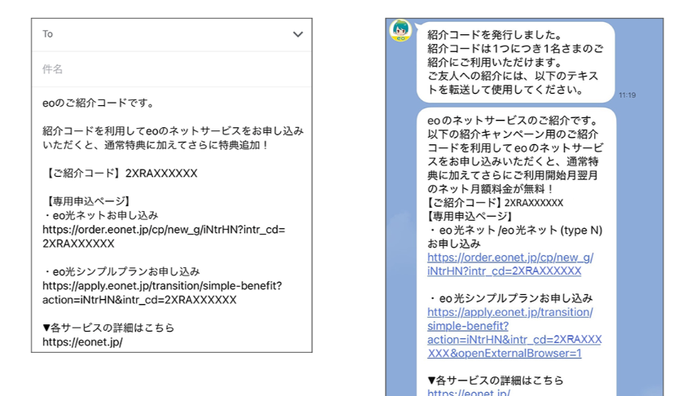699x396 pixels.
Task: Click chat text '▼各サービスの詳細はこちら'
Action: [496, 381]
